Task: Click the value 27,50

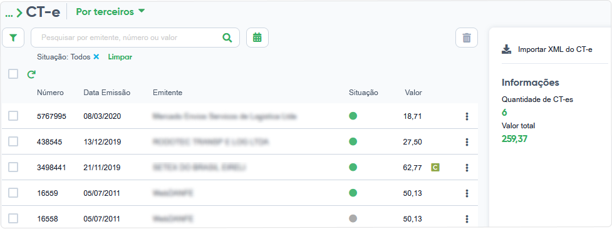Action: click(x=413, y=142)
